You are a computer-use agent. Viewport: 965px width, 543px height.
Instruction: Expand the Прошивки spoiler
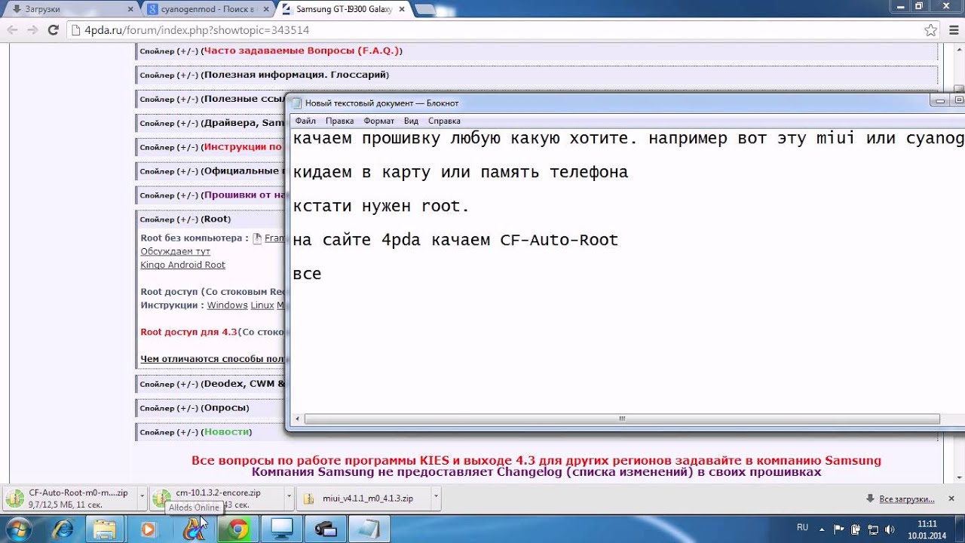(212, 195)
